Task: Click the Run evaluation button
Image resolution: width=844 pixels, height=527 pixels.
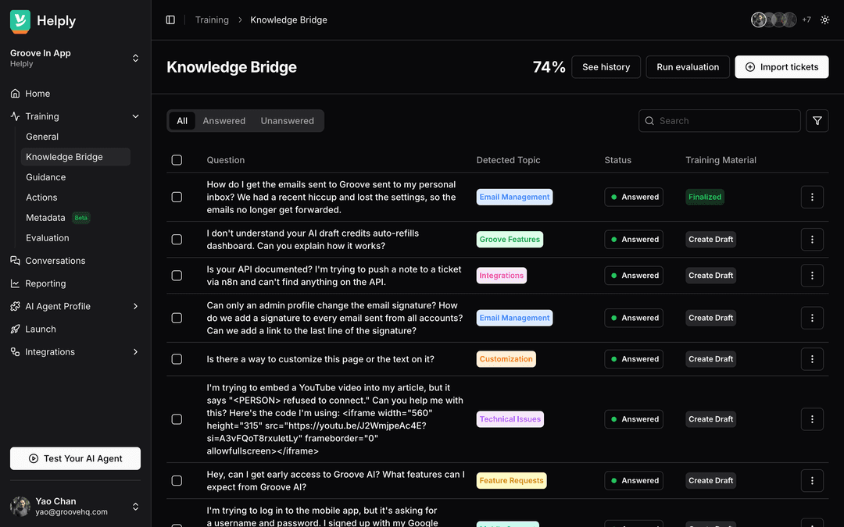Action: click(x=688, y=67)
